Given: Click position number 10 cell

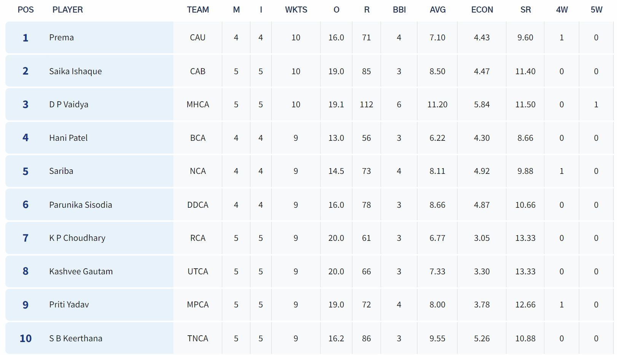Looking at the screenshot, I should 26,338.
